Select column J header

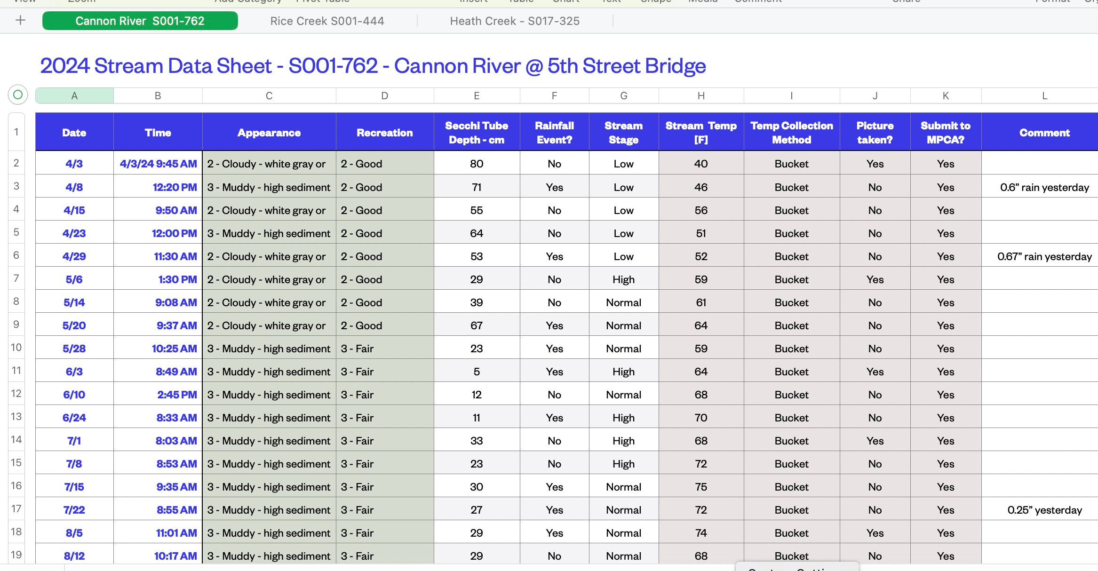coord(875,95)
